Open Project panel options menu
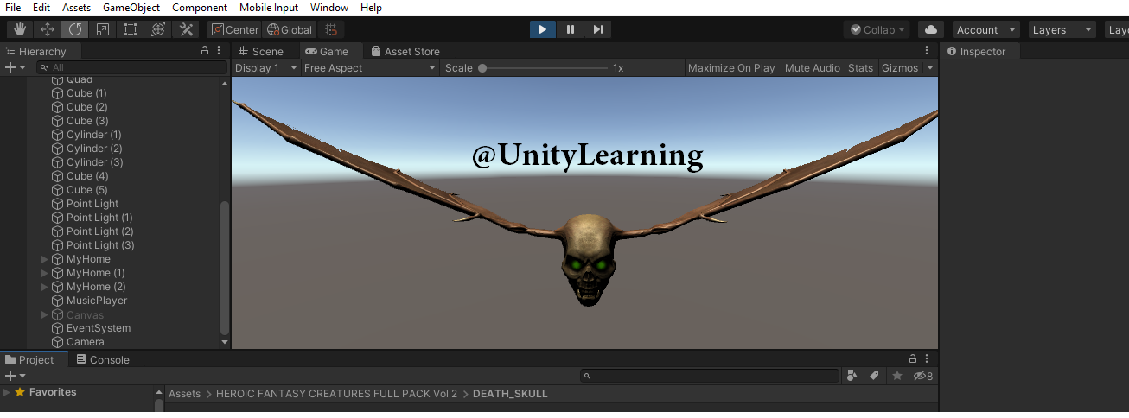Viewport: 1129px width, 418px height. coord(927,359)
